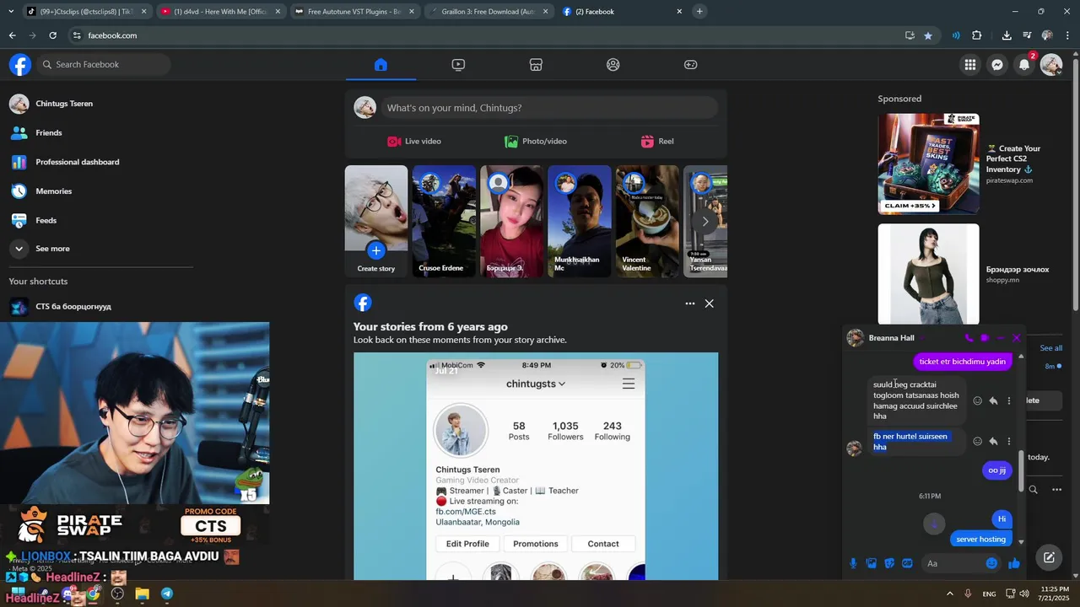
Task: Start video call in Breanna Hall chat
Action: (x=985, y=338)
